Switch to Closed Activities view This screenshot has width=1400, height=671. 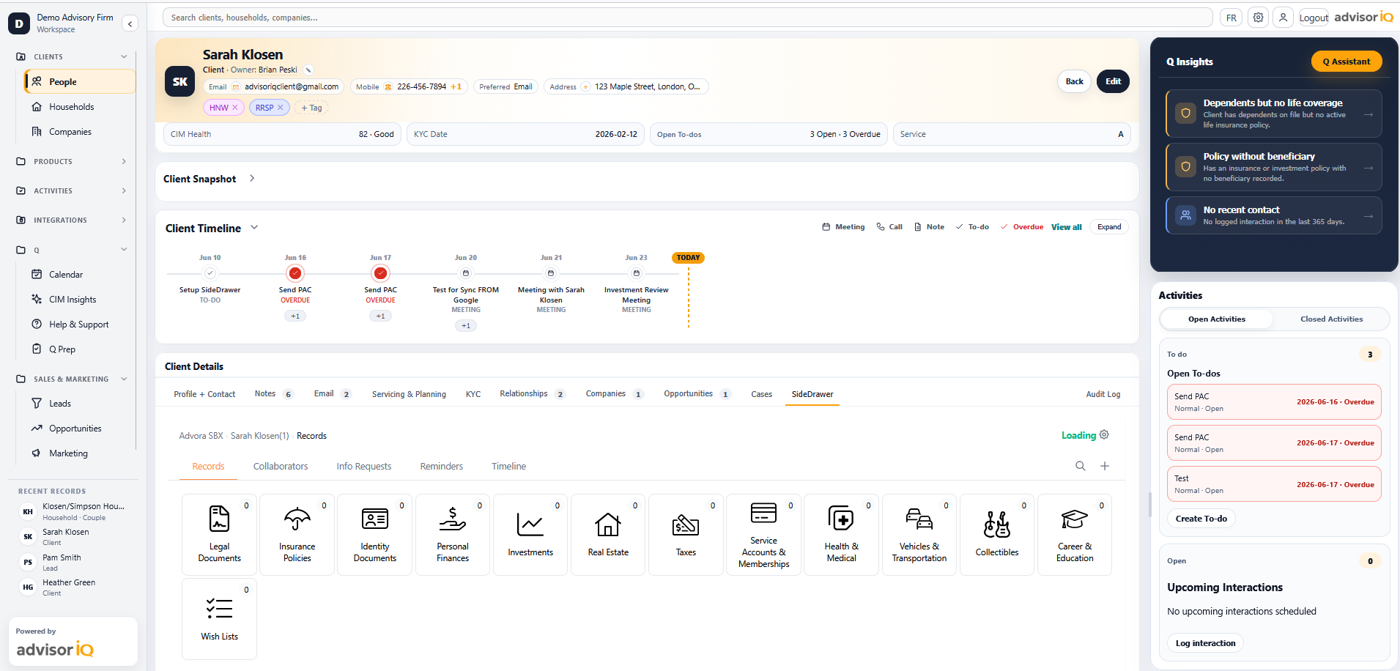1331,319
